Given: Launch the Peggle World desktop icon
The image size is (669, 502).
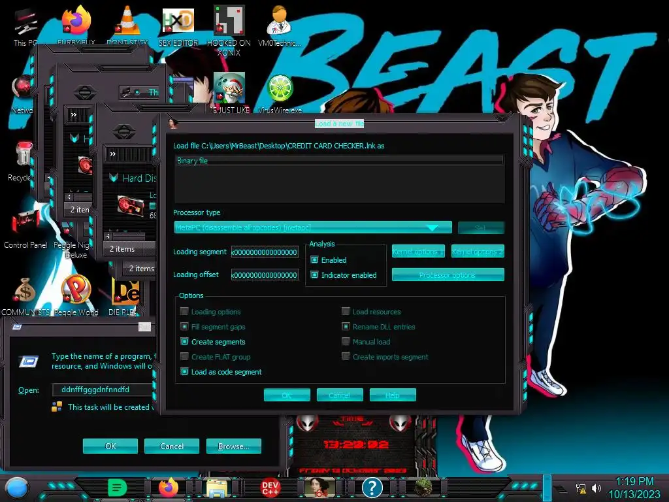Looking at the screenshot, I should coord(76,290).
